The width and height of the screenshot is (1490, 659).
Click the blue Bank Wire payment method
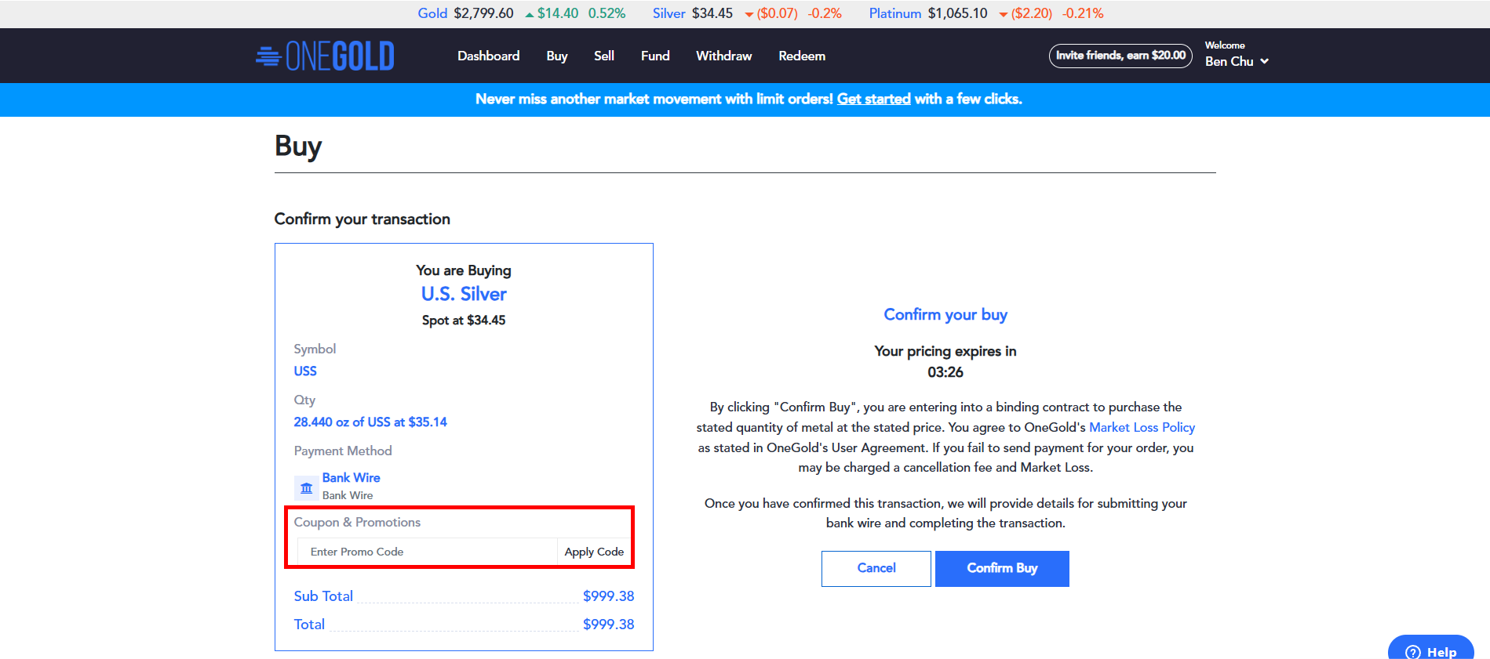click(351, 477)
